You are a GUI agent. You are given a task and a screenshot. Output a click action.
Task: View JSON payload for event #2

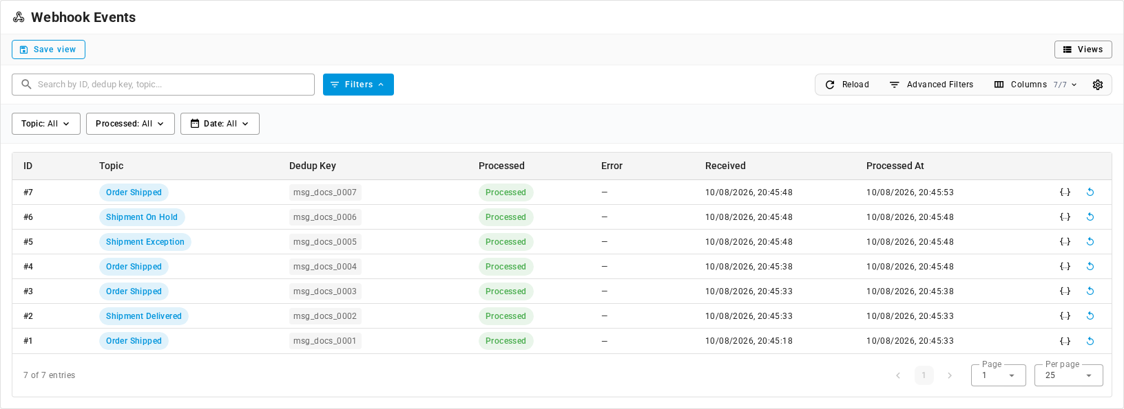point(1065,316)
